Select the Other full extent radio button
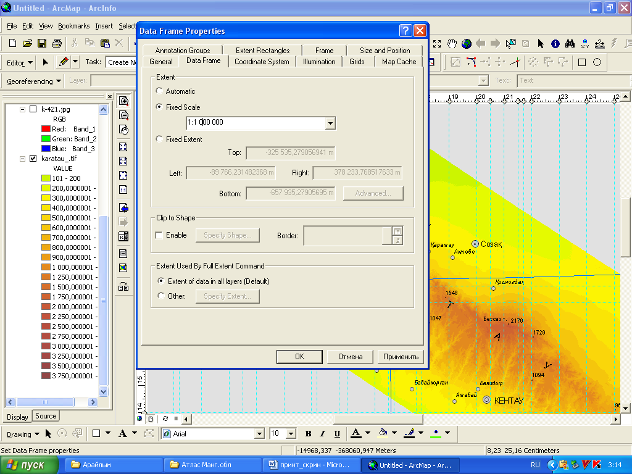 point(161,296)
